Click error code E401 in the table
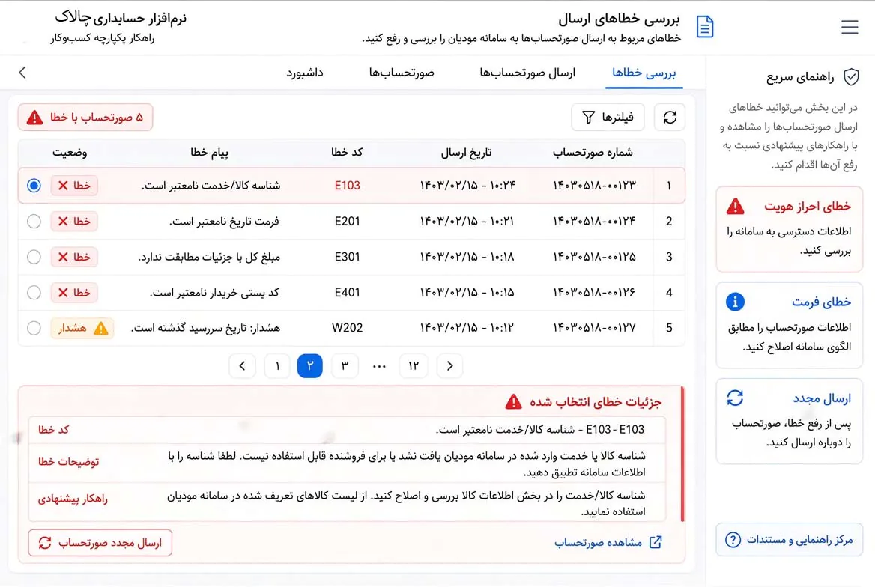The height and width of the screenshot is (587, 875). (347, 293)
